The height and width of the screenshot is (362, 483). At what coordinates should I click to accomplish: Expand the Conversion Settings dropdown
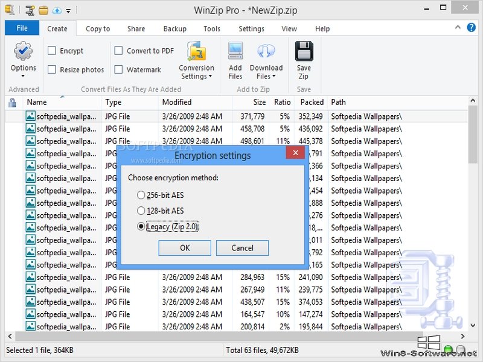(210, 76)
